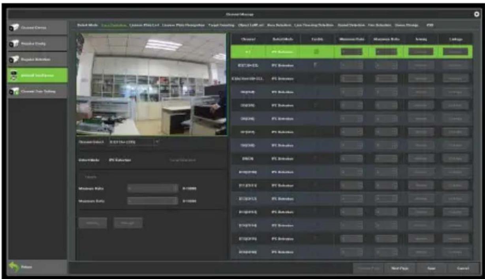Open the Select Mode tab
This screenshot has width=485, height=279.
tap(87, 25)
